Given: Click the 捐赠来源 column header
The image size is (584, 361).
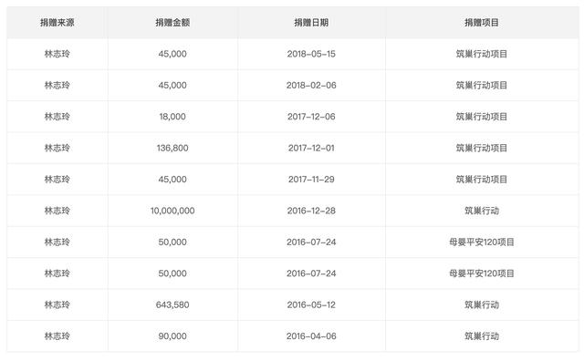Looking at the screenshot, I should [57, 23].
